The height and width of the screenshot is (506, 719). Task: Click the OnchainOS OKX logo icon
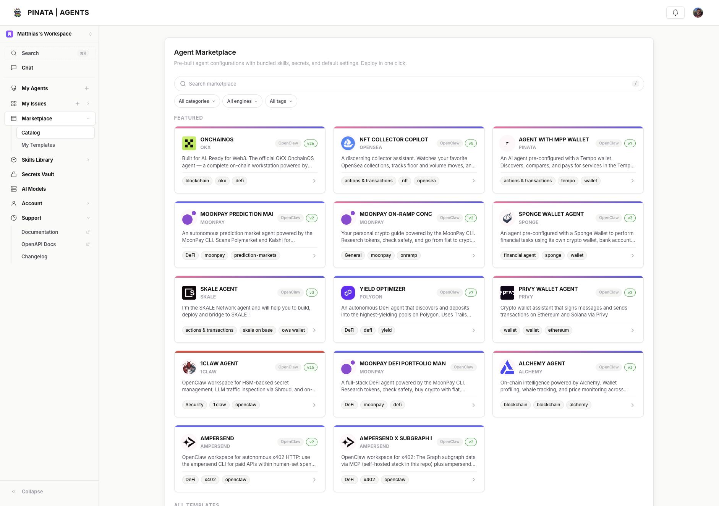[189, 143]
